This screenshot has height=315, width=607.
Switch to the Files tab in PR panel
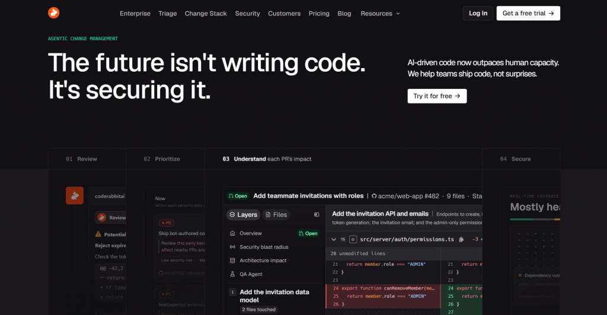click(276, 214)
